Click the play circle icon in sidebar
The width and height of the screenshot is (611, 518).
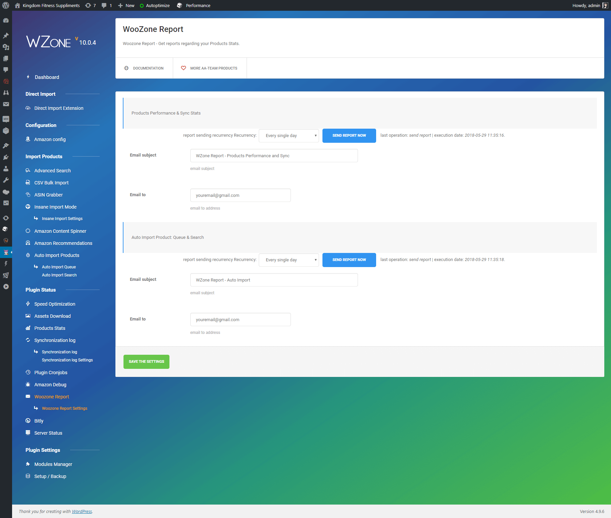pos(6,287)
